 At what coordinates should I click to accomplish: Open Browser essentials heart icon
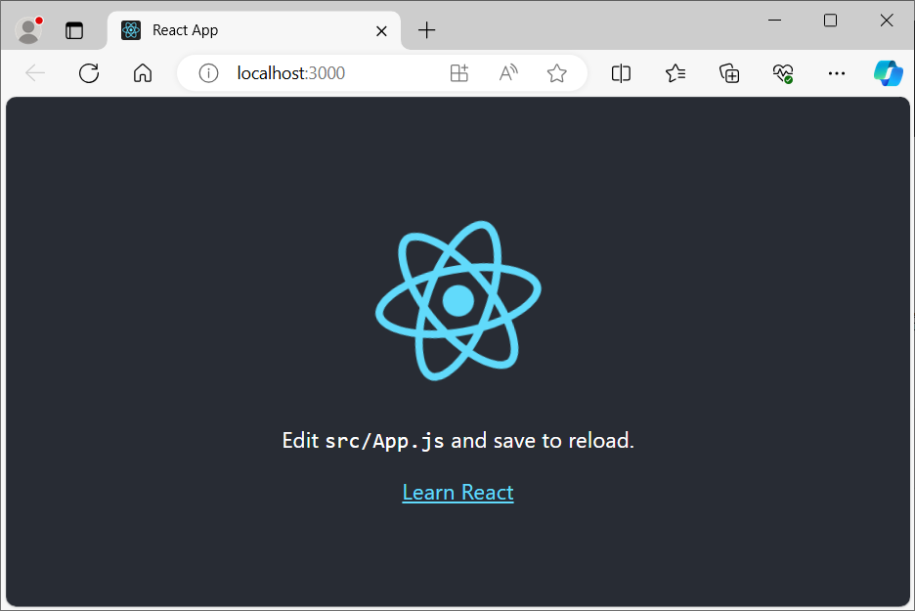(782, 73)
